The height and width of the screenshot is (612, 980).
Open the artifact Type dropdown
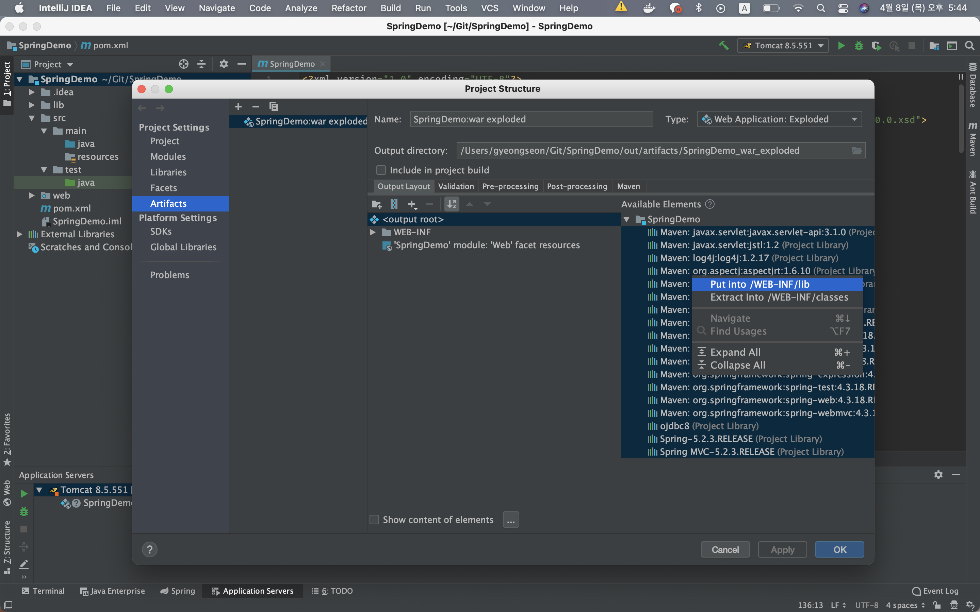(x=779, y=119)
